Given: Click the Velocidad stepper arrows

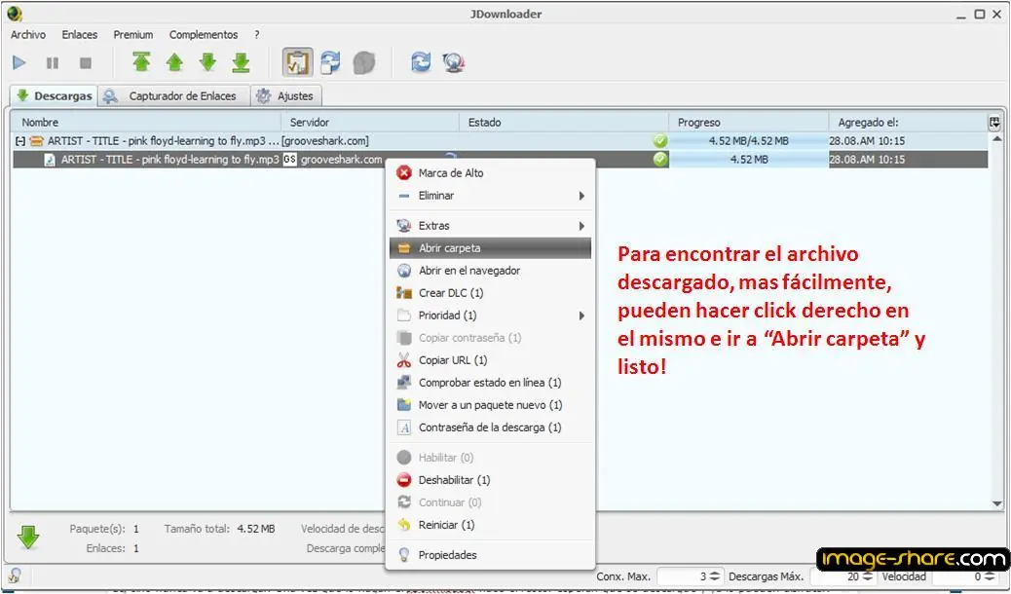Looking at the screenshot, I should 989,576.
